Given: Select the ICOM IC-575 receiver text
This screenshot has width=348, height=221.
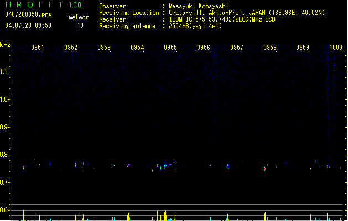Looking at the screenshot, I should (222, 19).
